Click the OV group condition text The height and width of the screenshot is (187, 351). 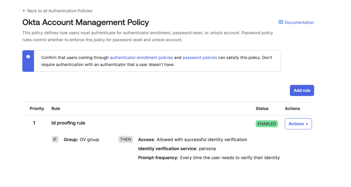click(x=89, y=140)
